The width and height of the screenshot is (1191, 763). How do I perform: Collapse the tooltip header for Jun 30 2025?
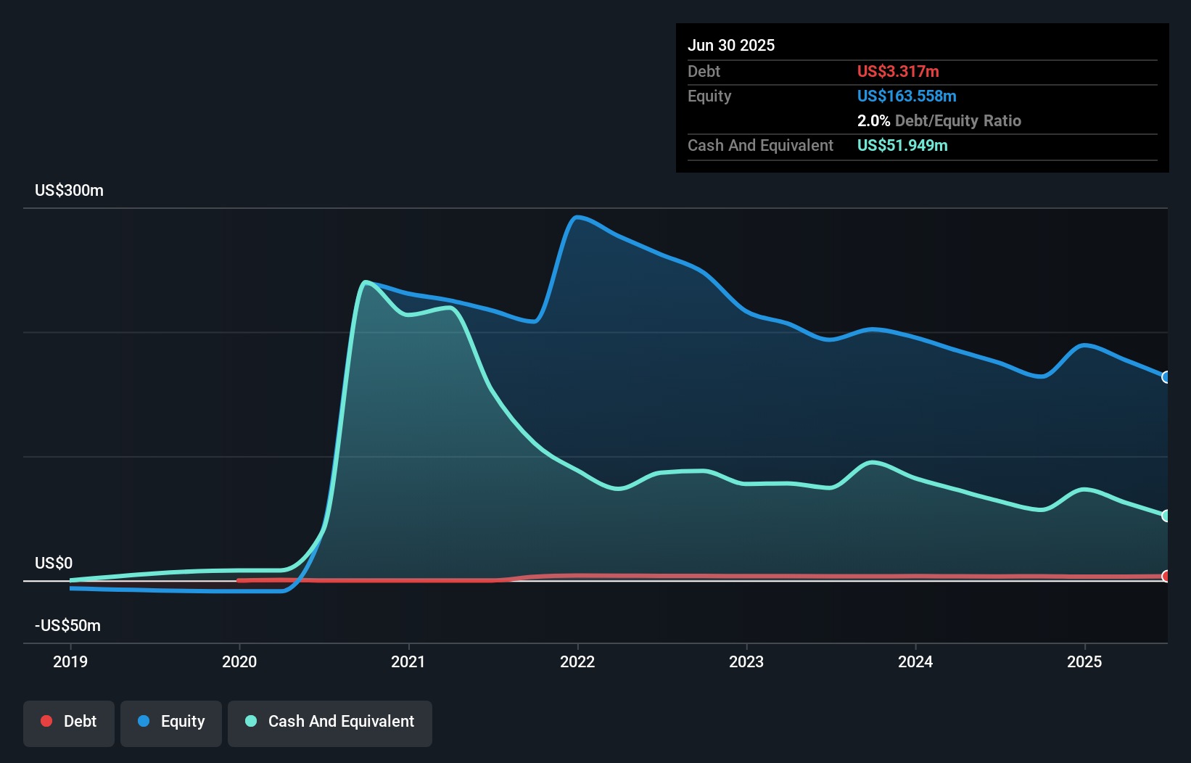731,45
